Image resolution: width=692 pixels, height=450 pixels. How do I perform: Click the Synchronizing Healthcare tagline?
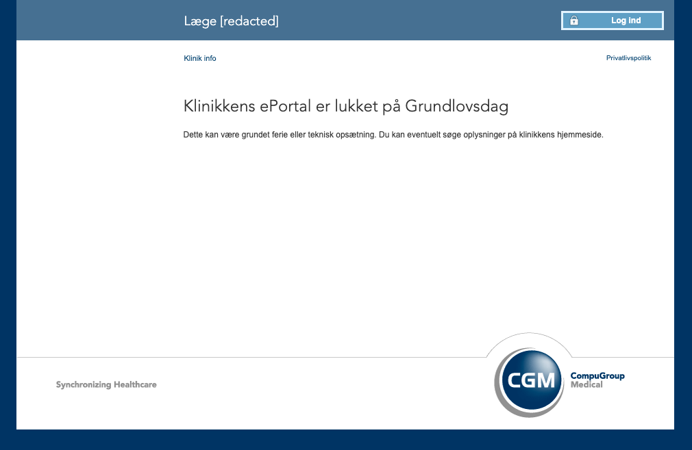point(106,384)
